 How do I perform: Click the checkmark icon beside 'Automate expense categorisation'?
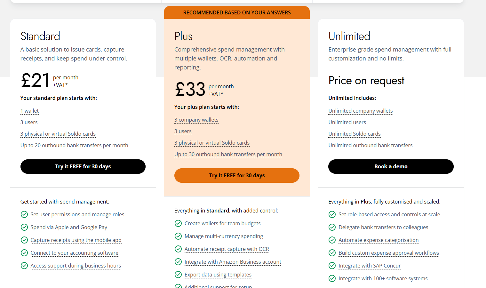click(332, 240)
